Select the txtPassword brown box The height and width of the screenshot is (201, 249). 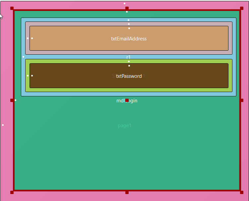pyautogui.click(x=129, y=76)
